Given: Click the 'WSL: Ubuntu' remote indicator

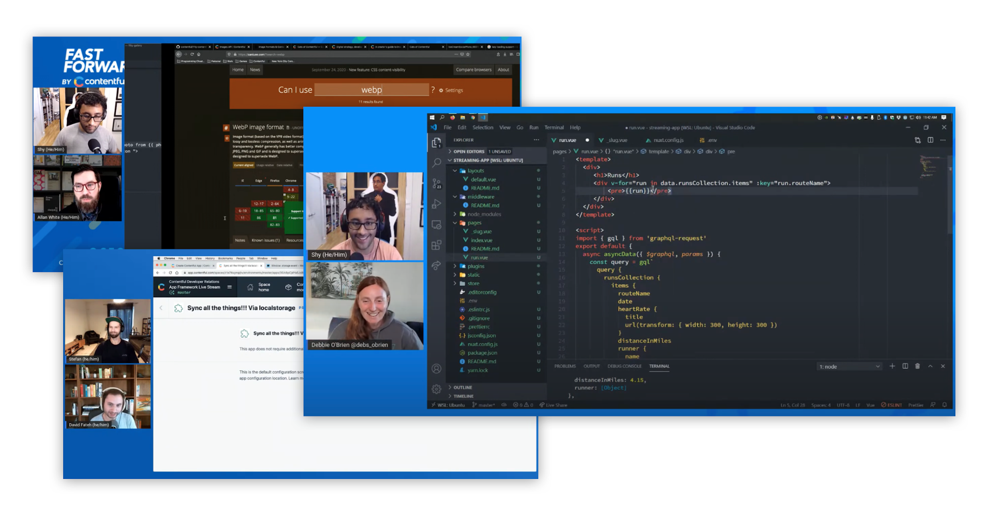Looking at the screenshot, I should pos(448,405).
